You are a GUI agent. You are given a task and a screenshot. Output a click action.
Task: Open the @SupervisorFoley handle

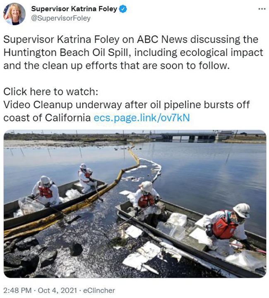pyautogui.click(x=61, y=18)
